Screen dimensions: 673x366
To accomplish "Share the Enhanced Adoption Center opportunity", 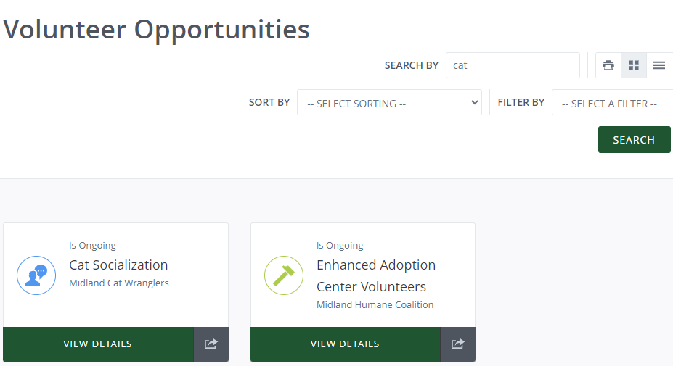I will point(458,344).
